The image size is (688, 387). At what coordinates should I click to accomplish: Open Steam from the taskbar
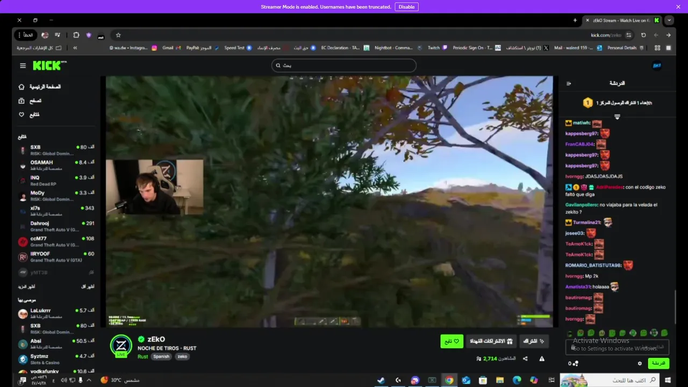(381, 380)
